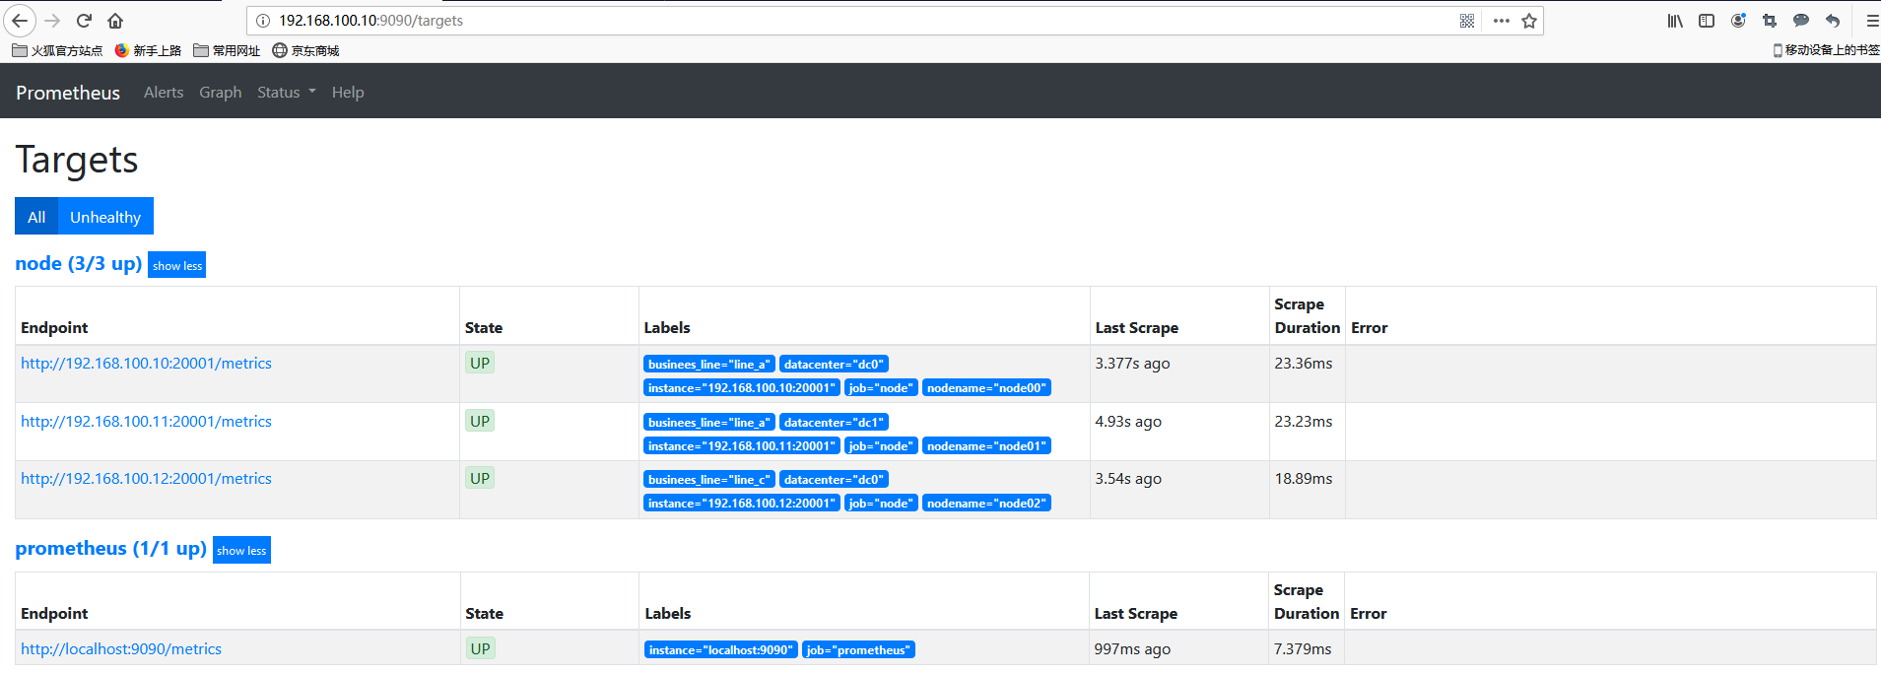Click the job="prometheus" label
The height and width of the screenshot is (674, 1881).
pos(858,650)
